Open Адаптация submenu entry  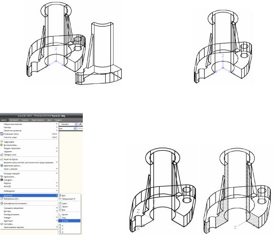(x=29, y=221)
